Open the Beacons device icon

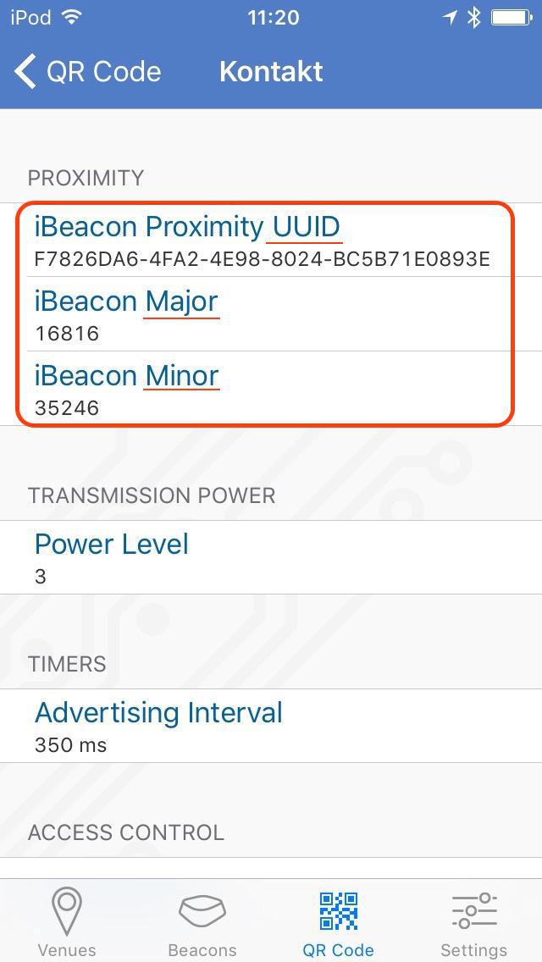pos(202,910)
